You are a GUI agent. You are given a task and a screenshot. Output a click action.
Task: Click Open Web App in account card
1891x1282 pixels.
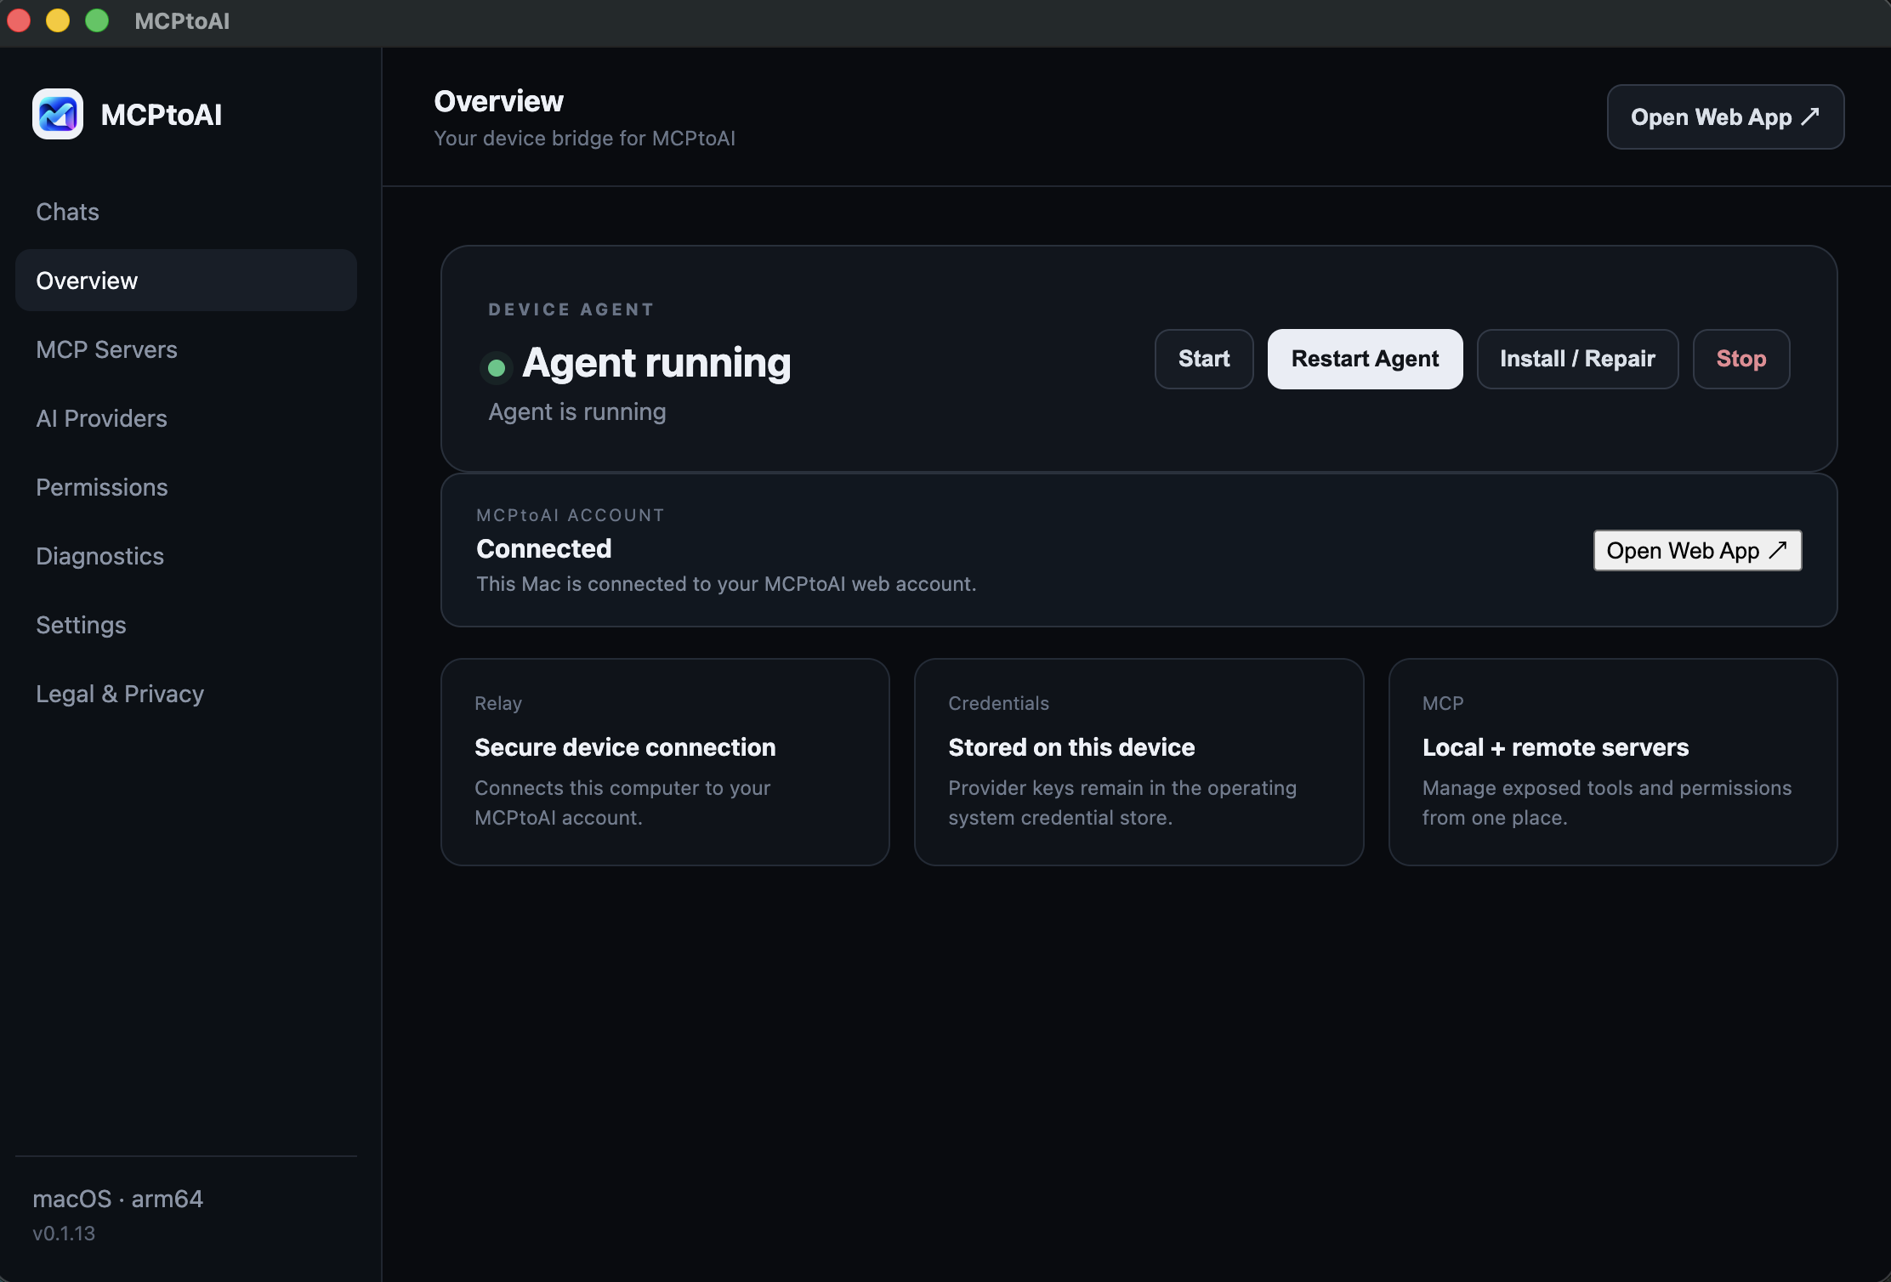[x=1697, y=551]
